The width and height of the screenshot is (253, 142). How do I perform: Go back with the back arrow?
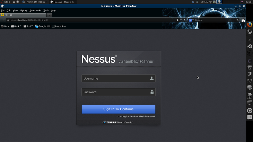[x=3, y=20]
